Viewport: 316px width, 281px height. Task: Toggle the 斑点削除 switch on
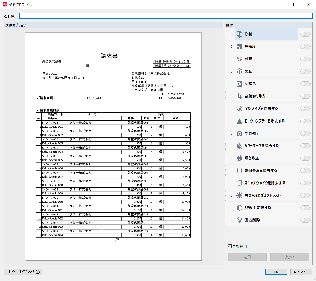(305, 220)
